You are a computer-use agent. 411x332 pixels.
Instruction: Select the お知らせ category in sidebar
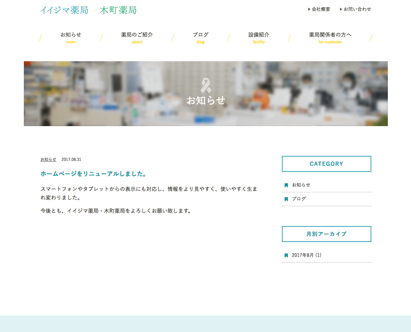coord(301,185)
